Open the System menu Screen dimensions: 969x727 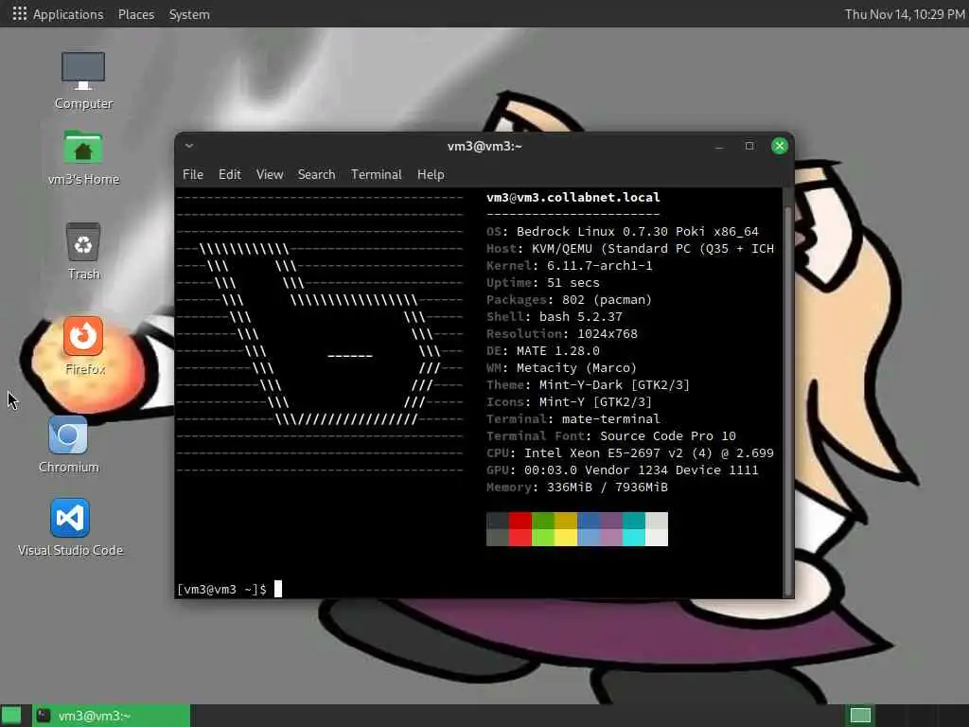point(189,14)
